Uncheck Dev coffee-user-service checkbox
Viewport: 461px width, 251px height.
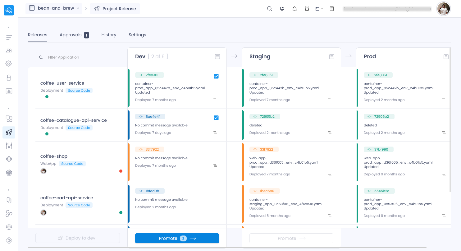[x=216, y=76]
